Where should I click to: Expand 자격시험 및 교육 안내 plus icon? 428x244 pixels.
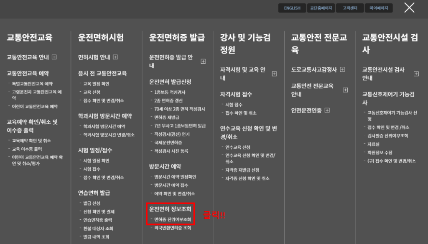coord(274,74)
